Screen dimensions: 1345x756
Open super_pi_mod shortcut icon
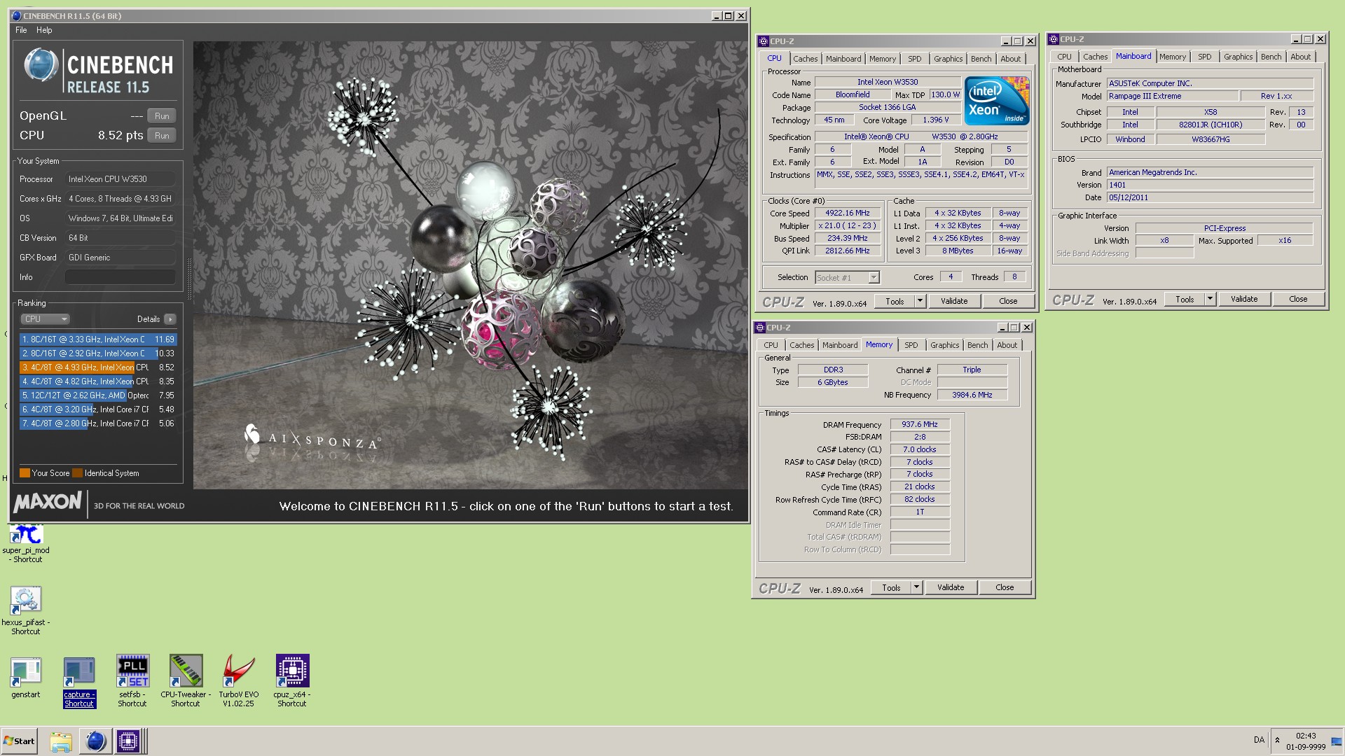coord(27,535)
